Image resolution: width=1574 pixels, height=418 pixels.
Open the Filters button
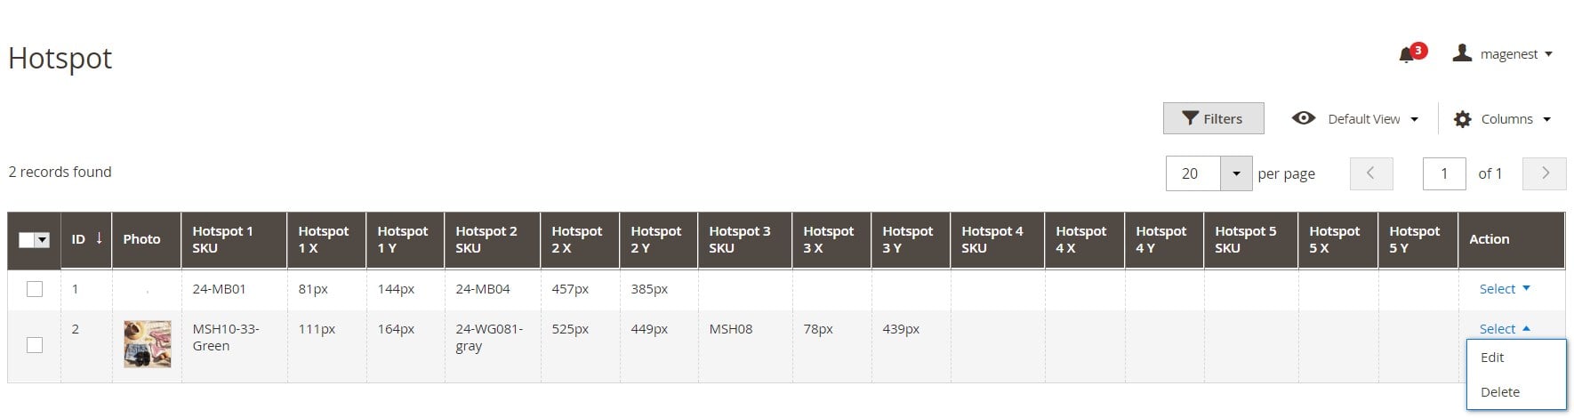coord(1213,118)
